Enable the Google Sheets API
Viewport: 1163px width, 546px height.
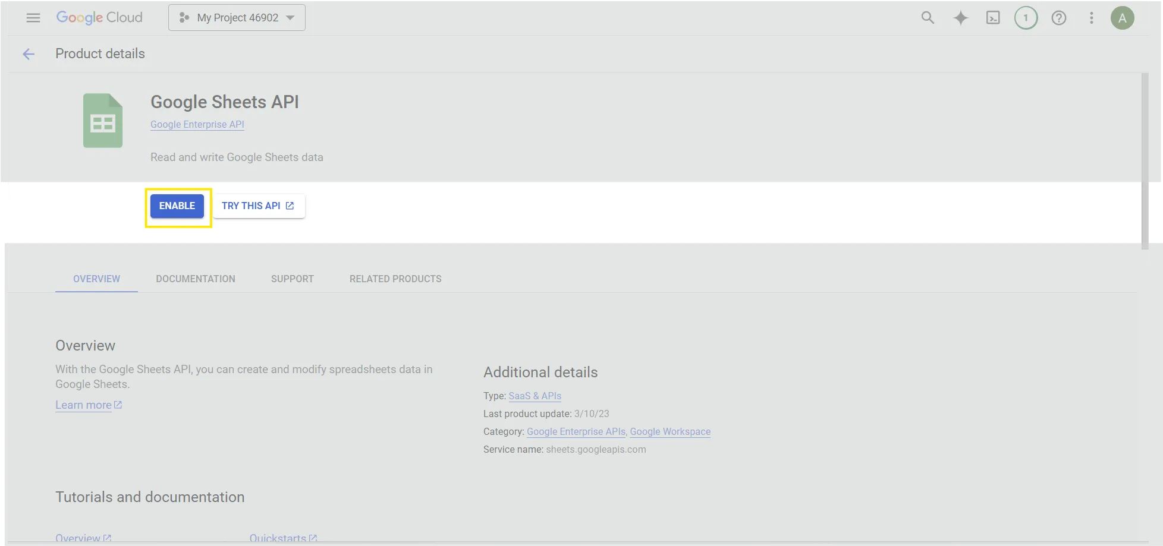coord(177,206)
